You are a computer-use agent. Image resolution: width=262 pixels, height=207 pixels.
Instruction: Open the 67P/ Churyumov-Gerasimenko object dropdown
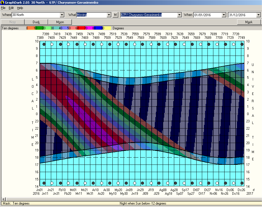pyautogui.click(x=180, y=15)
